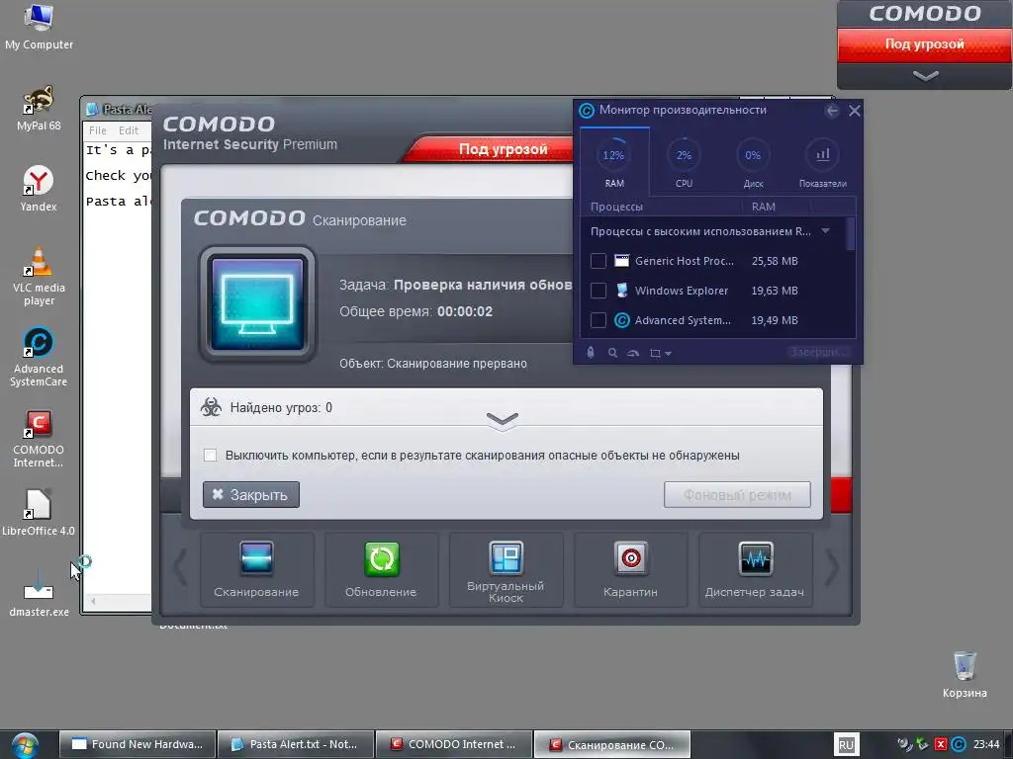
Task: Open Found New Hardware taskbar button
Action: pos(138,745)
